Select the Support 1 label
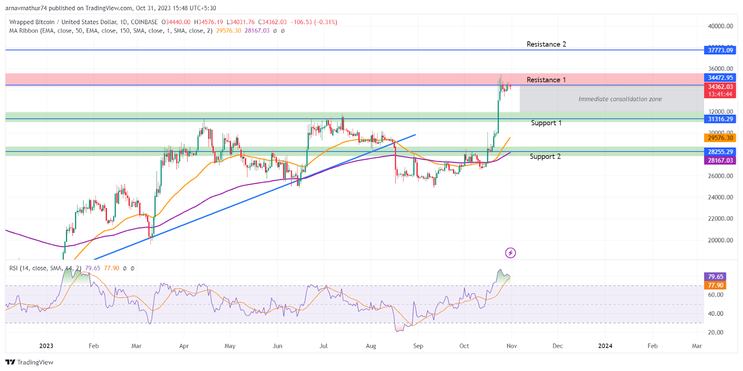 (x=546, y=123)
